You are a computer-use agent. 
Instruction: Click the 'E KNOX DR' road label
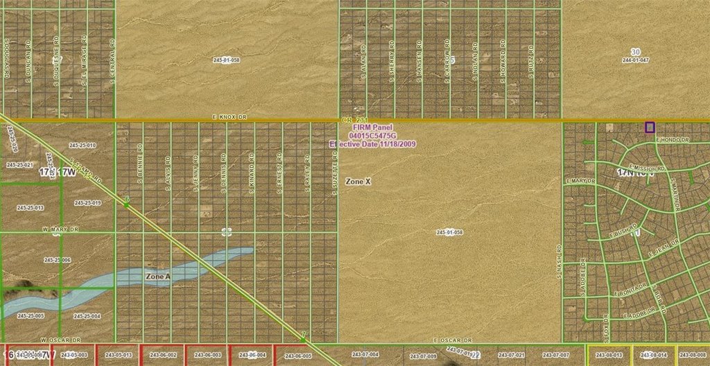click(230, 117)
